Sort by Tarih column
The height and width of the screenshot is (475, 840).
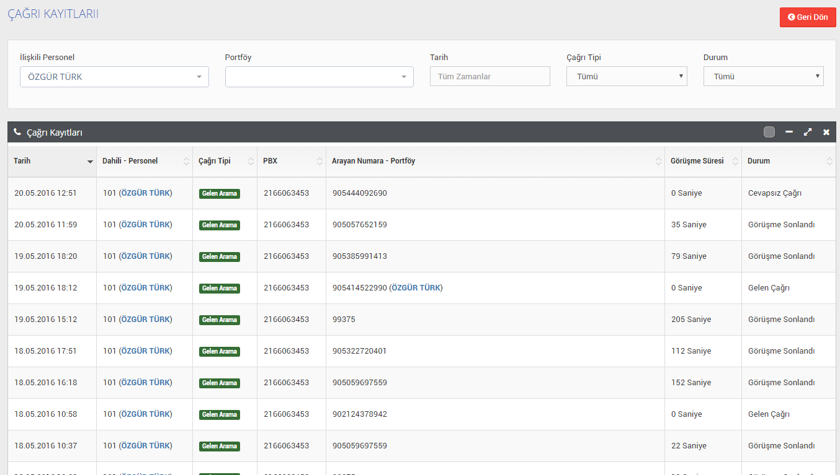(x=52, y=161)
